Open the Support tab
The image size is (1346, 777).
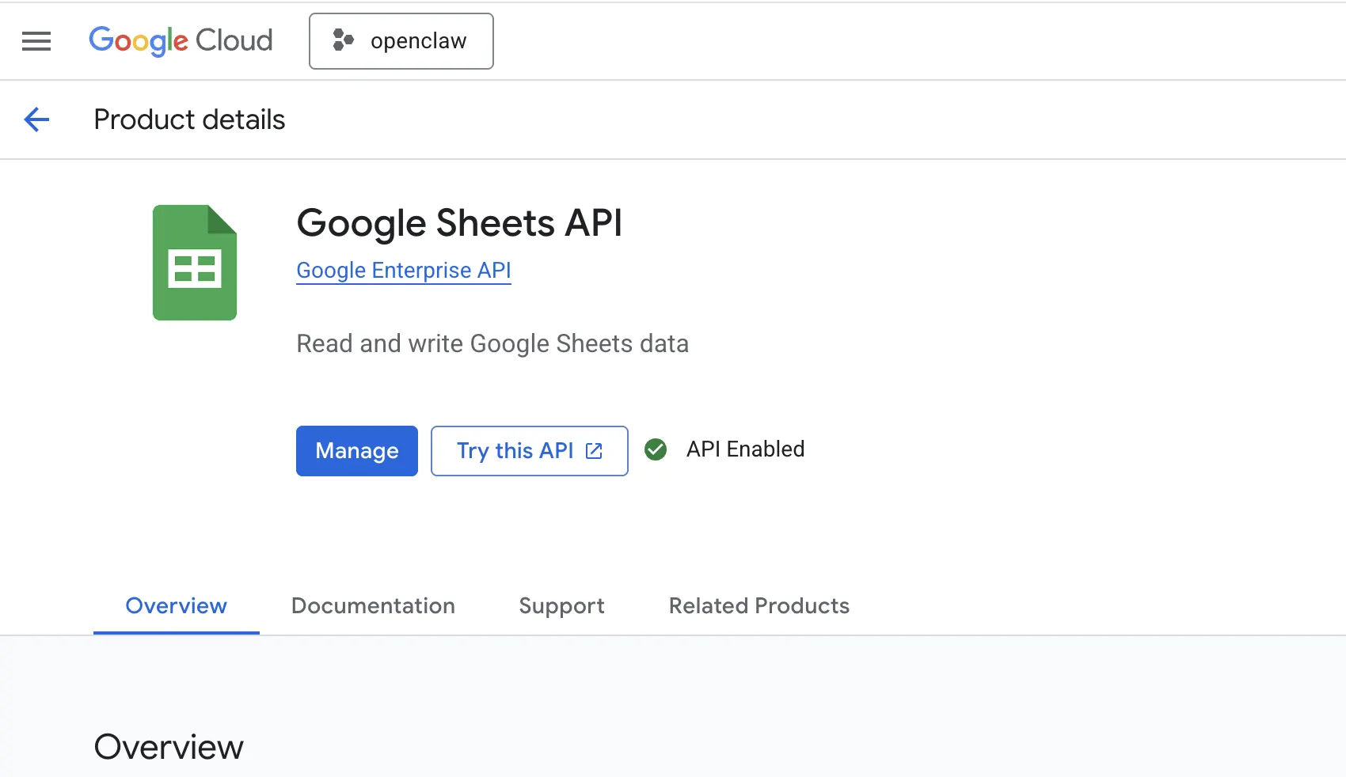(561, 606)
